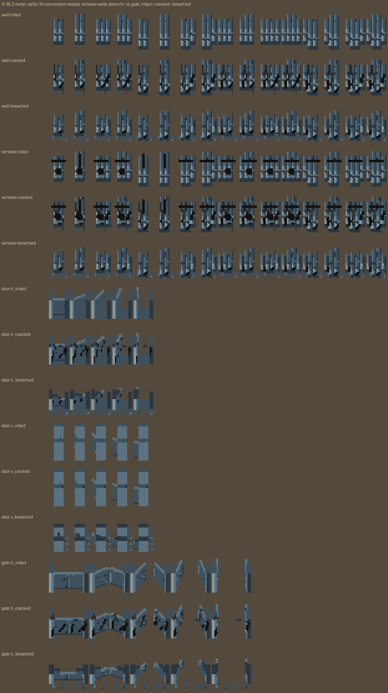This screenshot has width=388, height=693.
Task: Select the first sprite in the door v_intact row
Action: coord(59,442)
